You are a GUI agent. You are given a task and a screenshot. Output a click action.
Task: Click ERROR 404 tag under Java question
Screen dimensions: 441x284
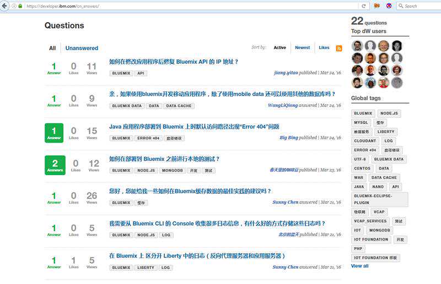(x=148, y=138)
